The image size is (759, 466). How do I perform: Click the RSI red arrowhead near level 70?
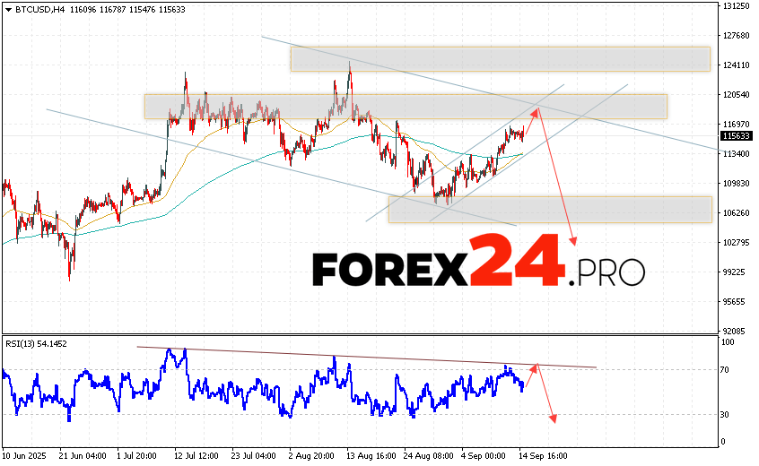[x=535, y=367]
